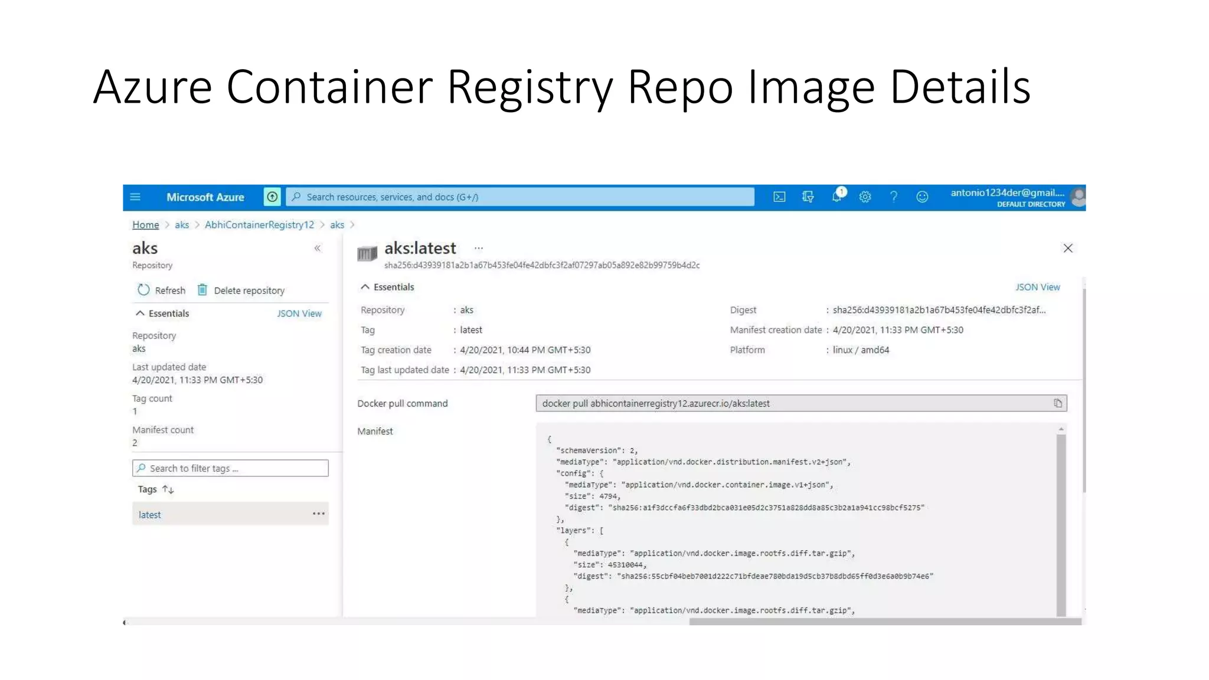
Task: Close the aks:latest details blade
Action: (1068, 249)
